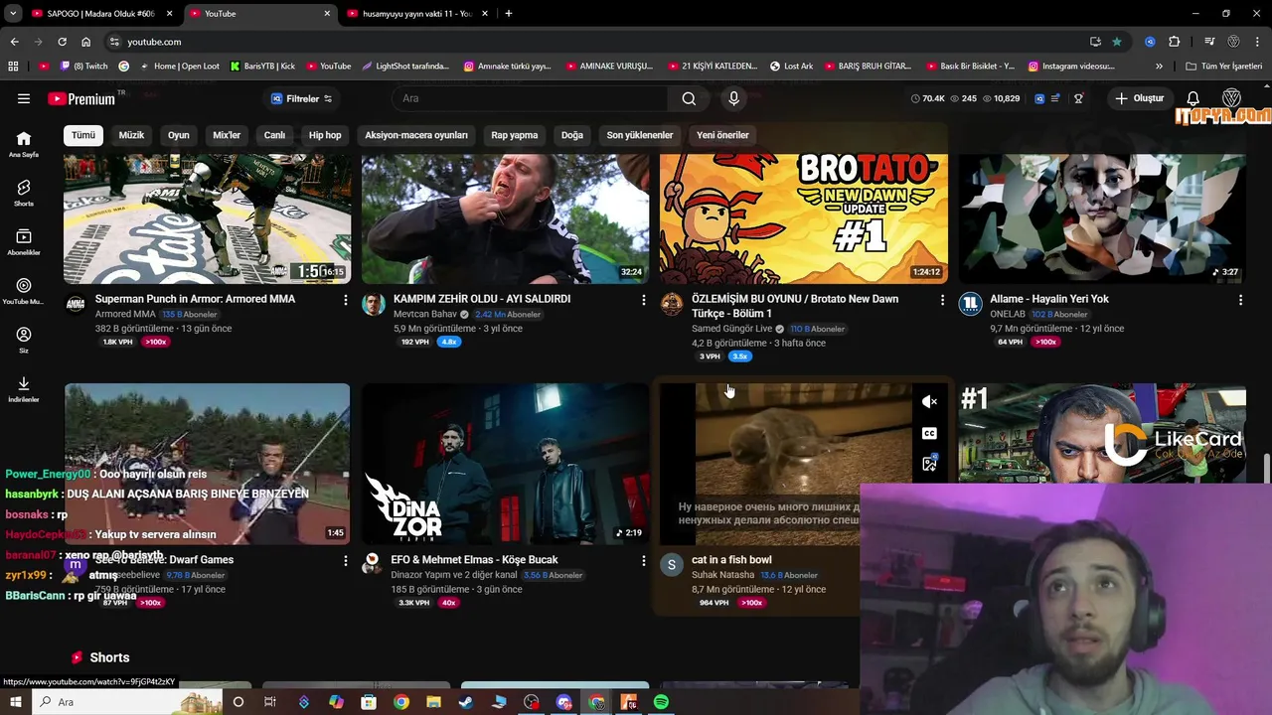Open Task View on the taskbar
The image size is (1272, 715).
pyautogui.click(x=269, y=702)
